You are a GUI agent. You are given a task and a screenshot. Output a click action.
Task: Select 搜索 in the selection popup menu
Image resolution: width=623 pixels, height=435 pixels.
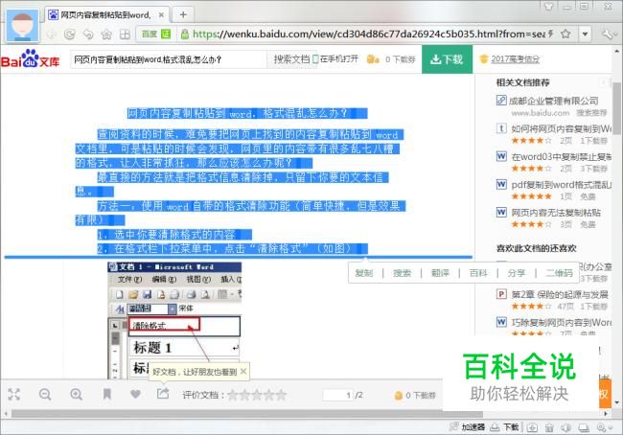pos(402,273)
